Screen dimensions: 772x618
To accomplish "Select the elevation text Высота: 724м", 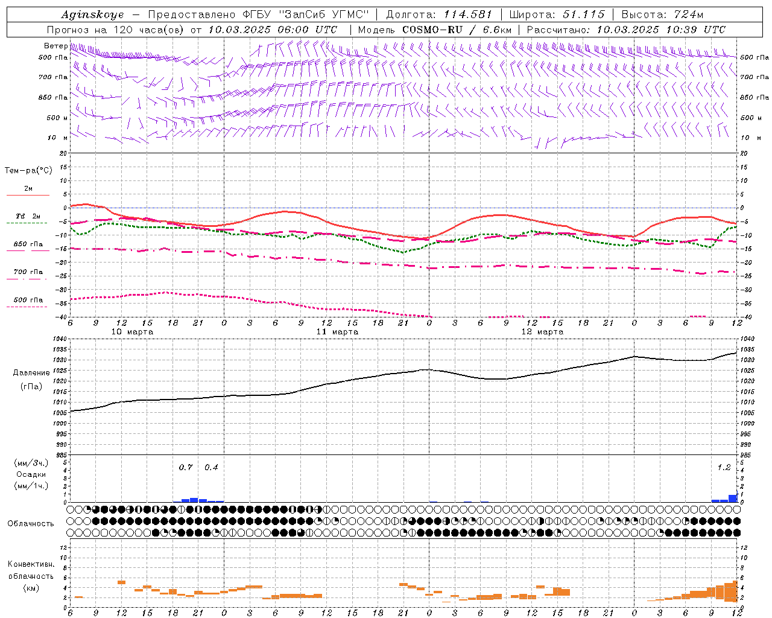I will (x=662, y=14).
